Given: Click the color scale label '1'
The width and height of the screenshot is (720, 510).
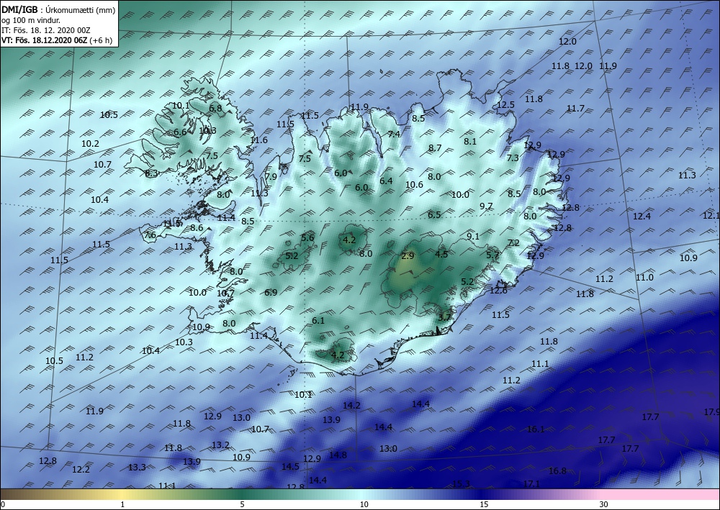Looking at the screenshot, I should (x=122, y=504).
